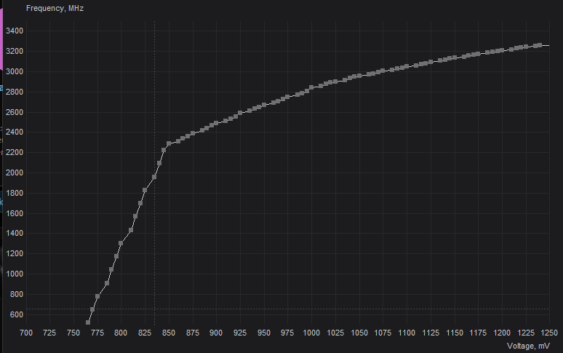Select the curve point at 875 mV, 2390 MHz
The height and width of the screenshot is (353, 563).
tap(193, 133)
